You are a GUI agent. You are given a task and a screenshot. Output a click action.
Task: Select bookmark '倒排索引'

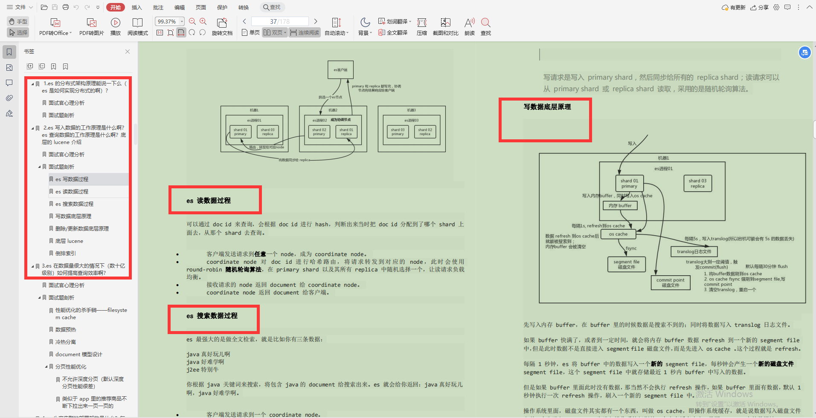tap(65, 254)
